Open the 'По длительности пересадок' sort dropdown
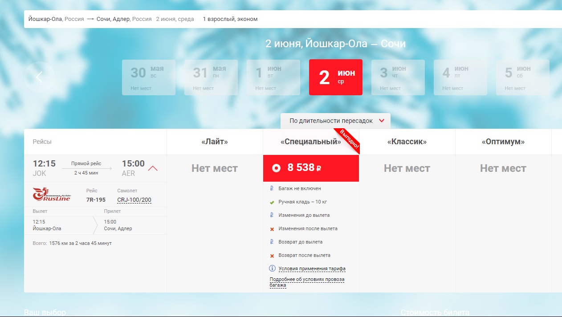Screen dimensions: 562x317 click(x=335, y=121)
